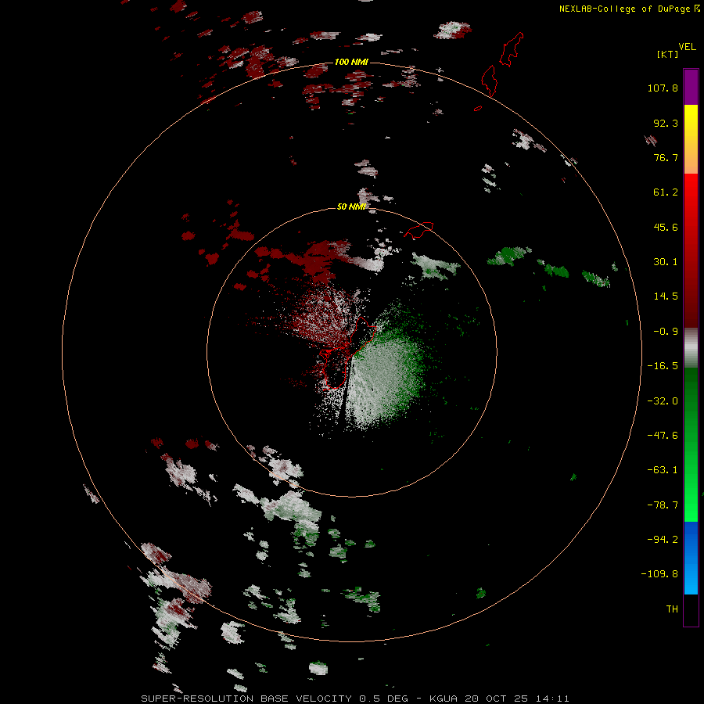Click the TH legend label
Viewport: 704px width, 704px height.
[672, 609]
